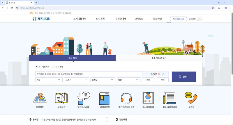Click the 본번 number field
This screenshot has height=125, width=233.
pyautogui.click(x=148, y=80)
